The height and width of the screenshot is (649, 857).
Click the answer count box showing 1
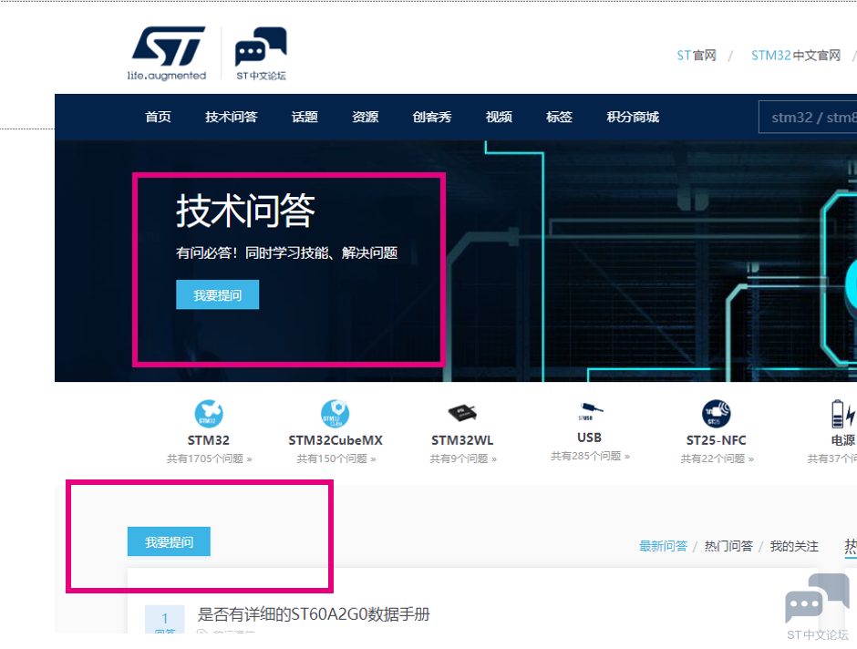pos(164,620)
